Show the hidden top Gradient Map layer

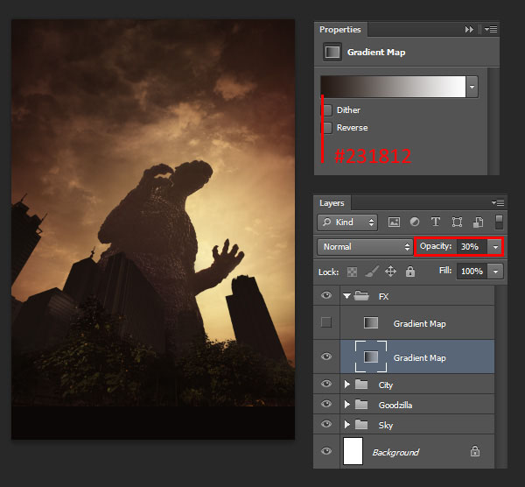click(x=326, y=322)
